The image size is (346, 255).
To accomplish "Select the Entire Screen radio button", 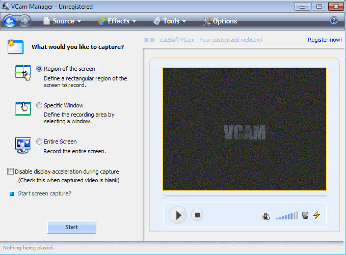I will pos(39,141).
